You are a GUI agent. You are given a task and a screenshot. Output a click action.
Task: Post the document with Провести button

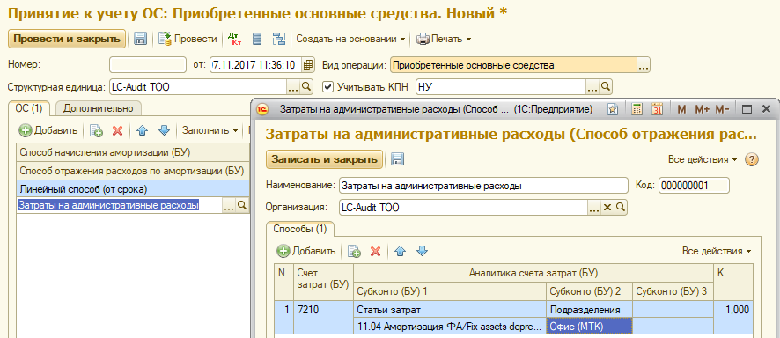coord(188,39)
